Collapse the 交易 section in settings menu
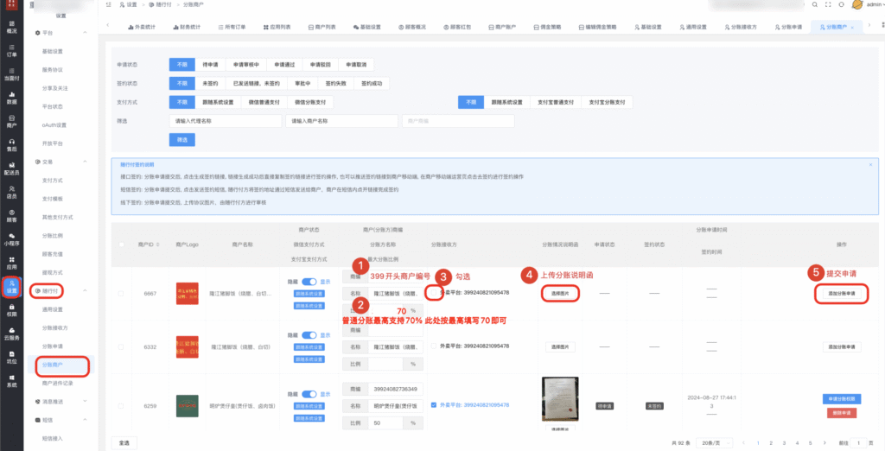Viewport: 885px width, 451px height. click(86, 162)
